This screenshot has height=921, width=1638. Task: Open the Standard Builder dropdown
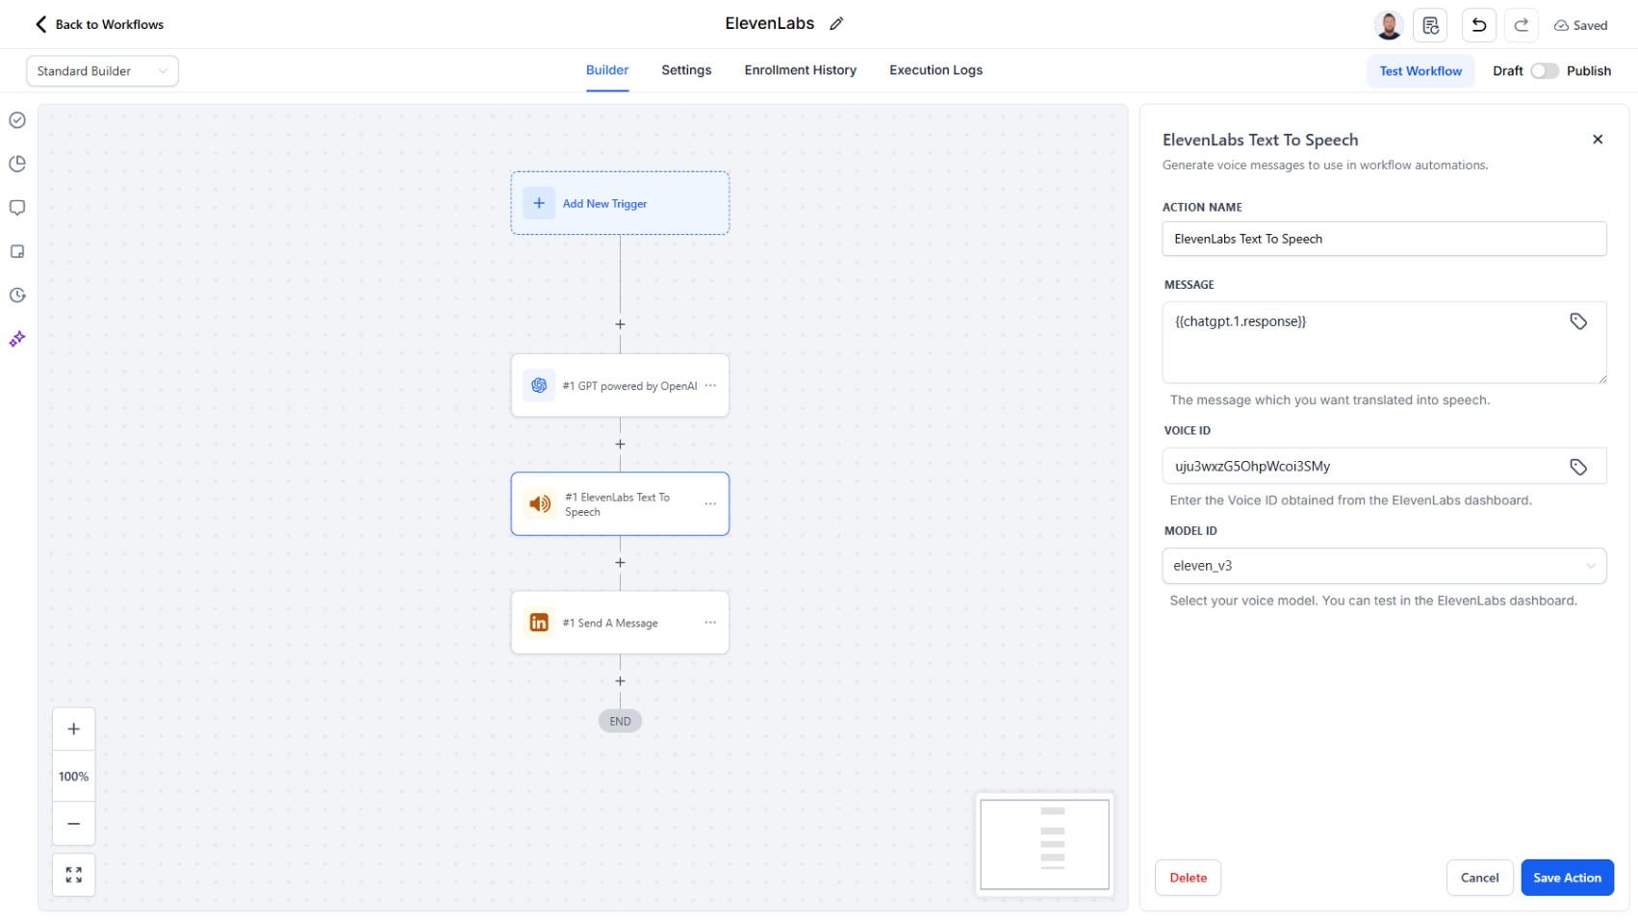102,70
